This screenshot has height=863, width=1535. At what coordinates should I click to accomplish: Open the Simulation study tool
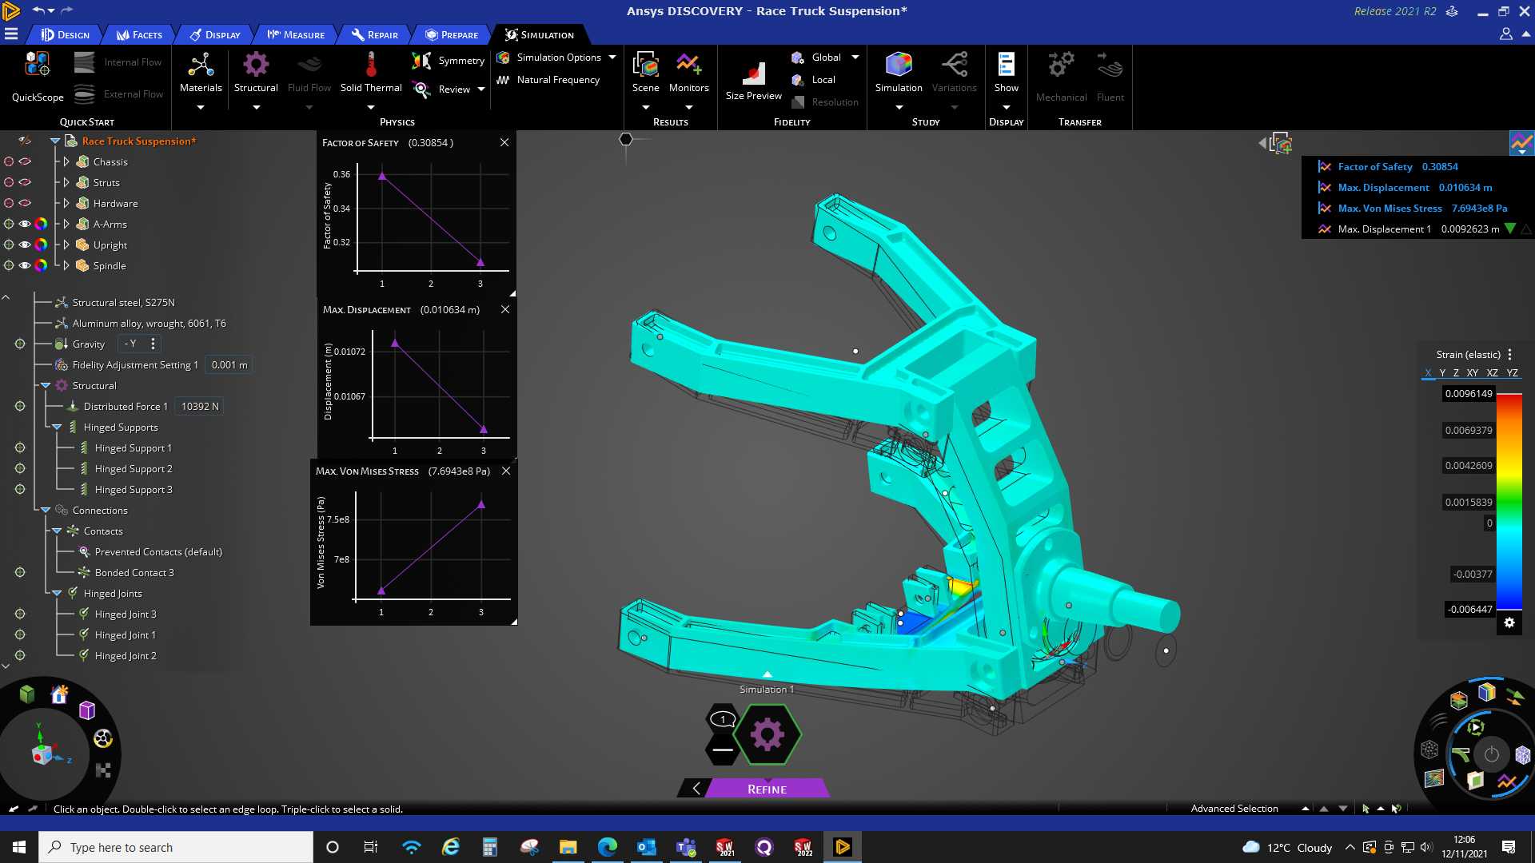[x=899, y=73]
